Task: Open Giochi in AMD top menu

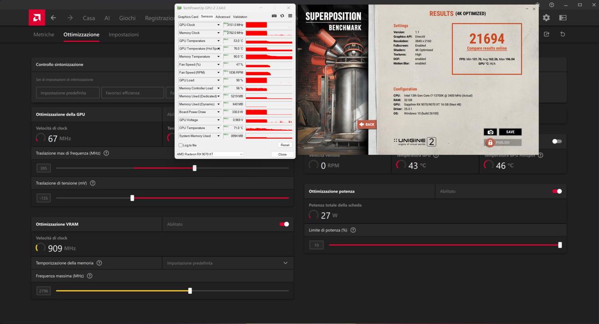Action: click(x=127, y=18)
